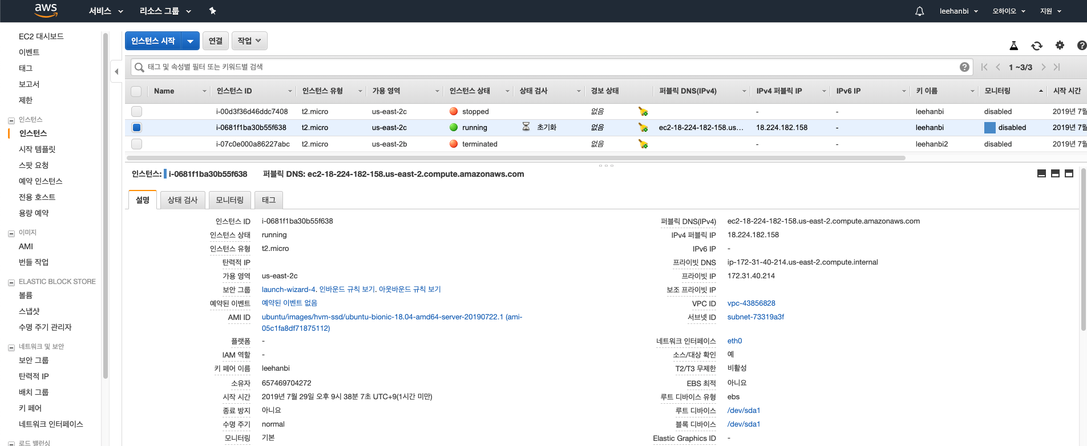Click alarm icon for stopped instance
The image size is (1087, 446).
point(643,112)
